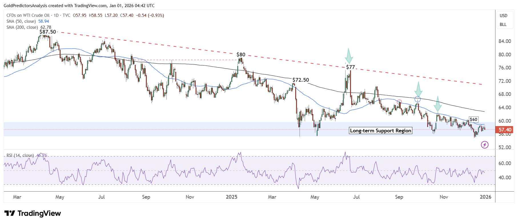This screenshot has height=224, width=518.
Task: Click the $72.50 price annotation
Action: point(300,80)
